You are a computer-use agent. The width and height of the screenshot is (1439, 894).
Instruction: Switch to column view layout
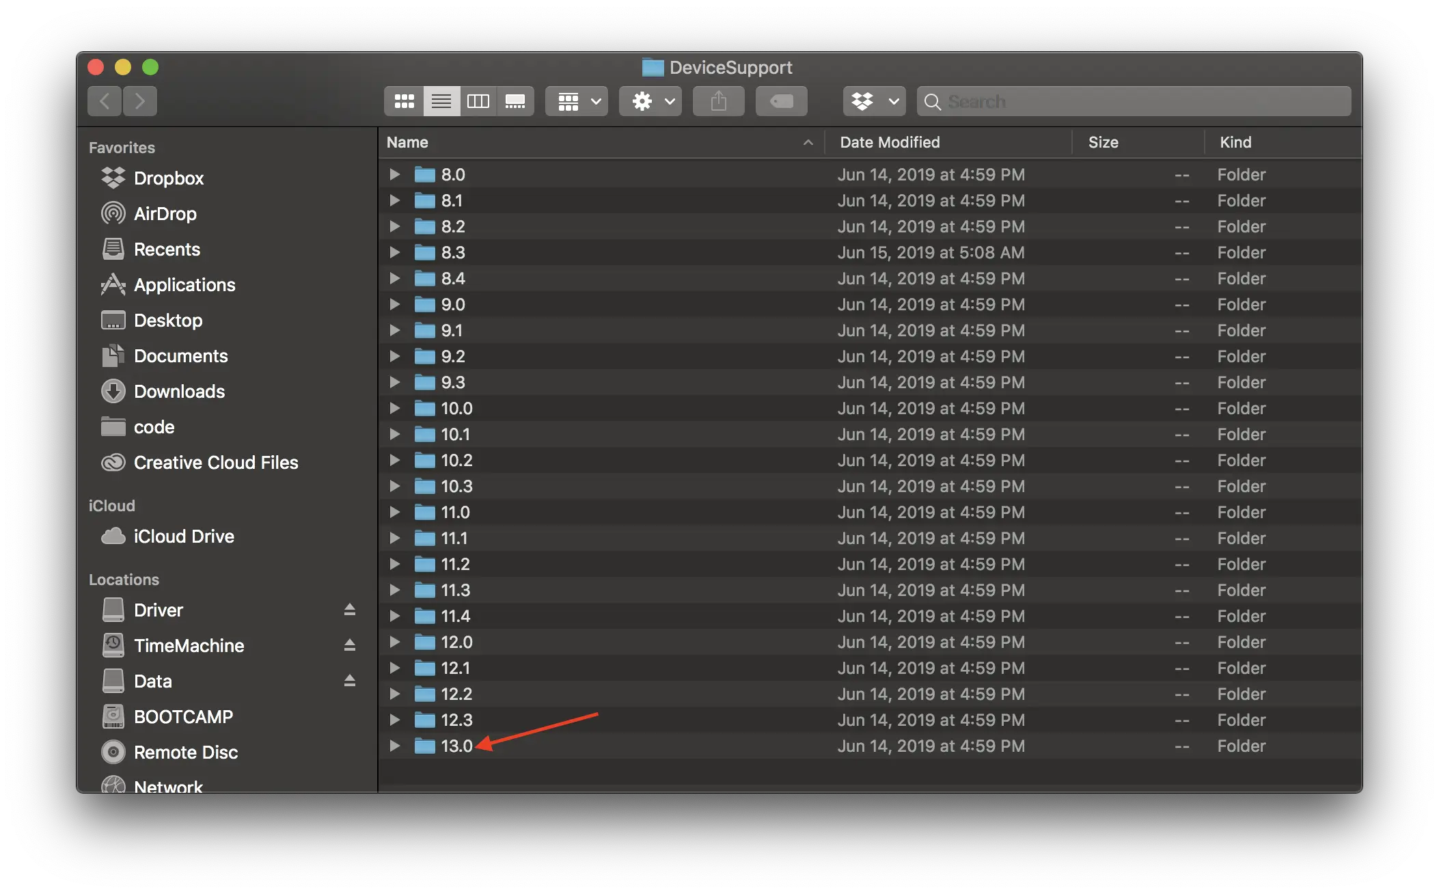pyautogui.click(x=478, y=101)
